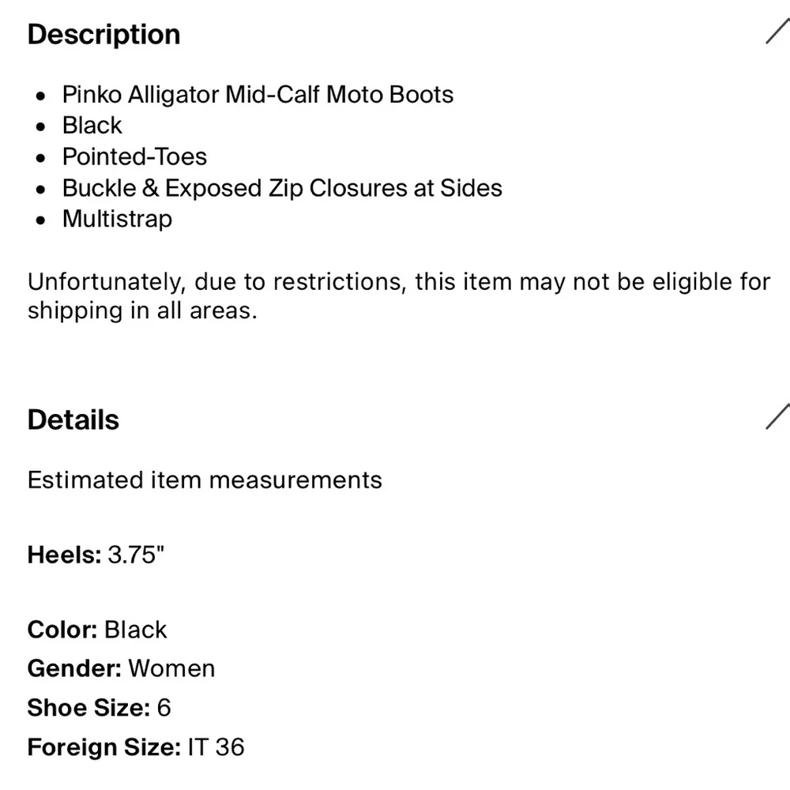Collapse the Description section chevron

[x=777, y=32]
